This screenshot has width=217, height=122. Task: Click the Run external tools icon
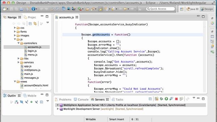[80, 9]
